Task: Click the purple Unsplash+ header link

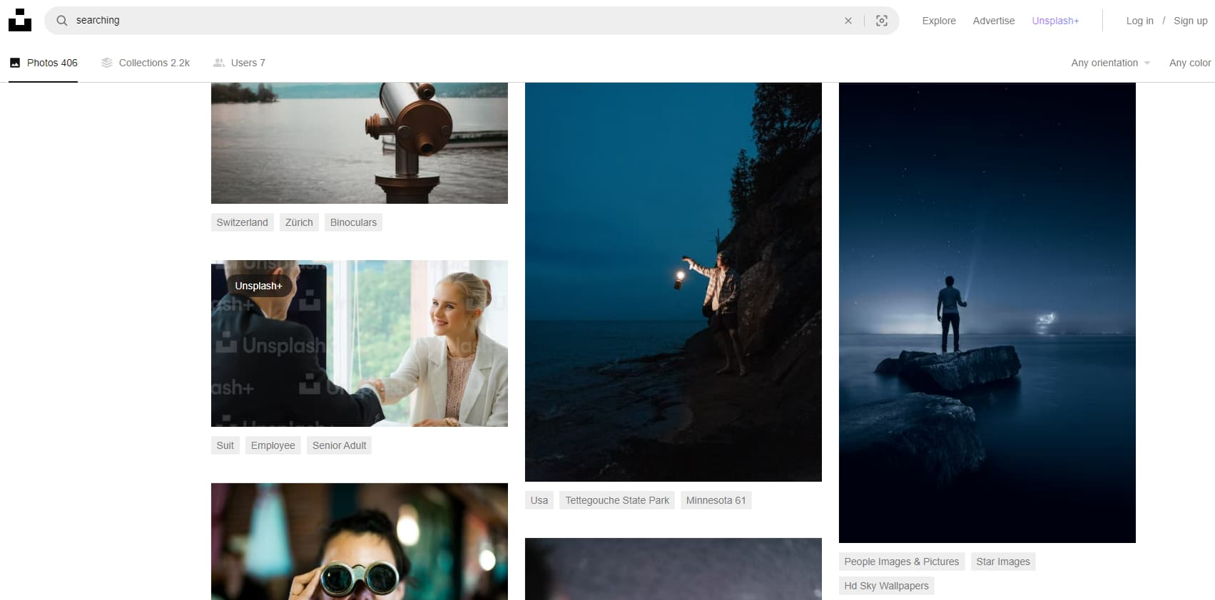Action: (x=1054, y=21)
